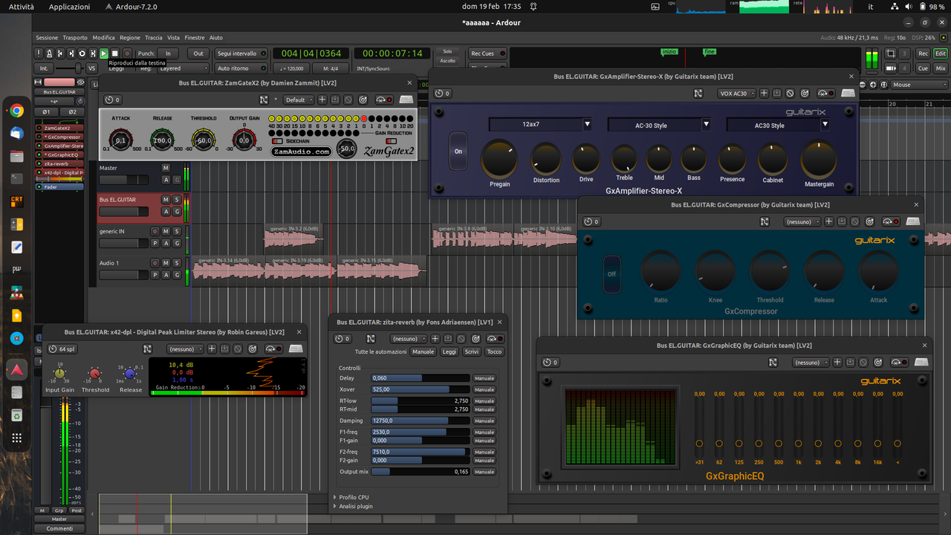Open the Traccia menu

154,37
